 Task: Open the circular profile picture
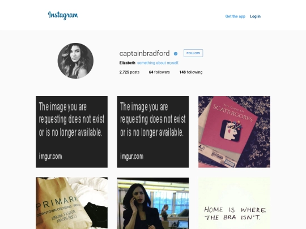click(x=75, y=61)
